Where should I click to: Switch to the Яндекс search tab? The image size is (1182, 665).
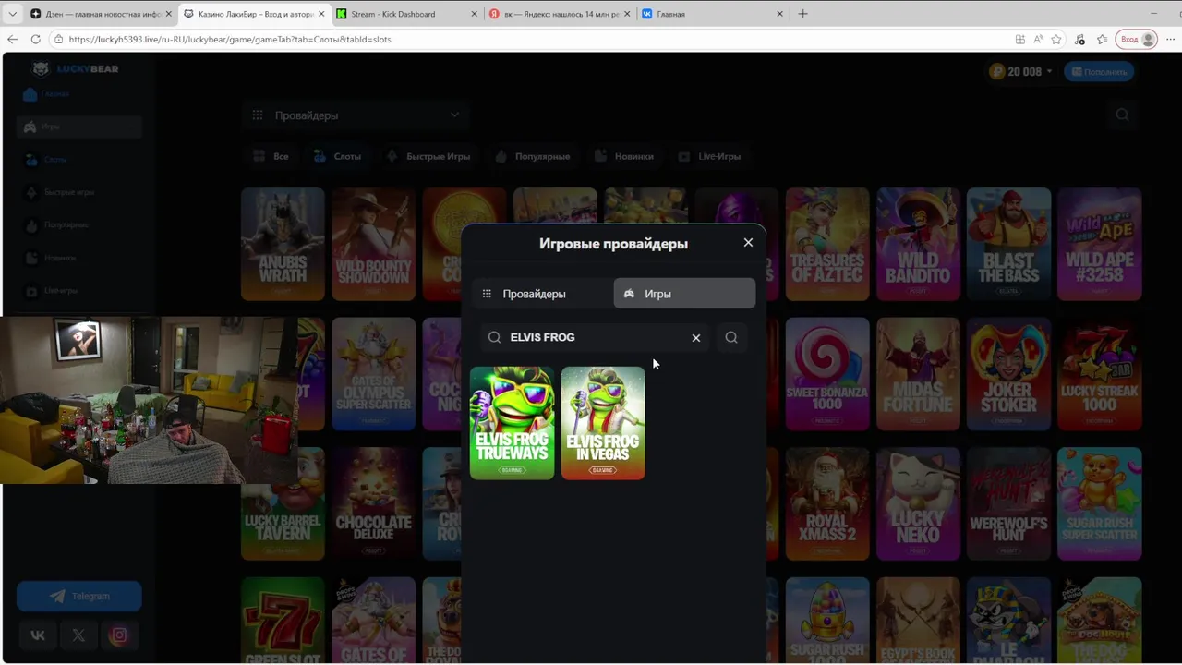pyautogui.click(x=561, y=14)
